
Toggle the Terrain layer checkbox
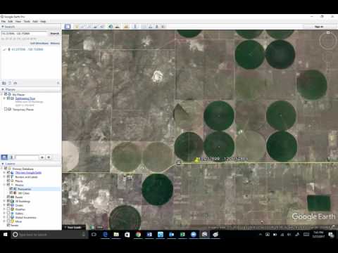pos(8,225)
